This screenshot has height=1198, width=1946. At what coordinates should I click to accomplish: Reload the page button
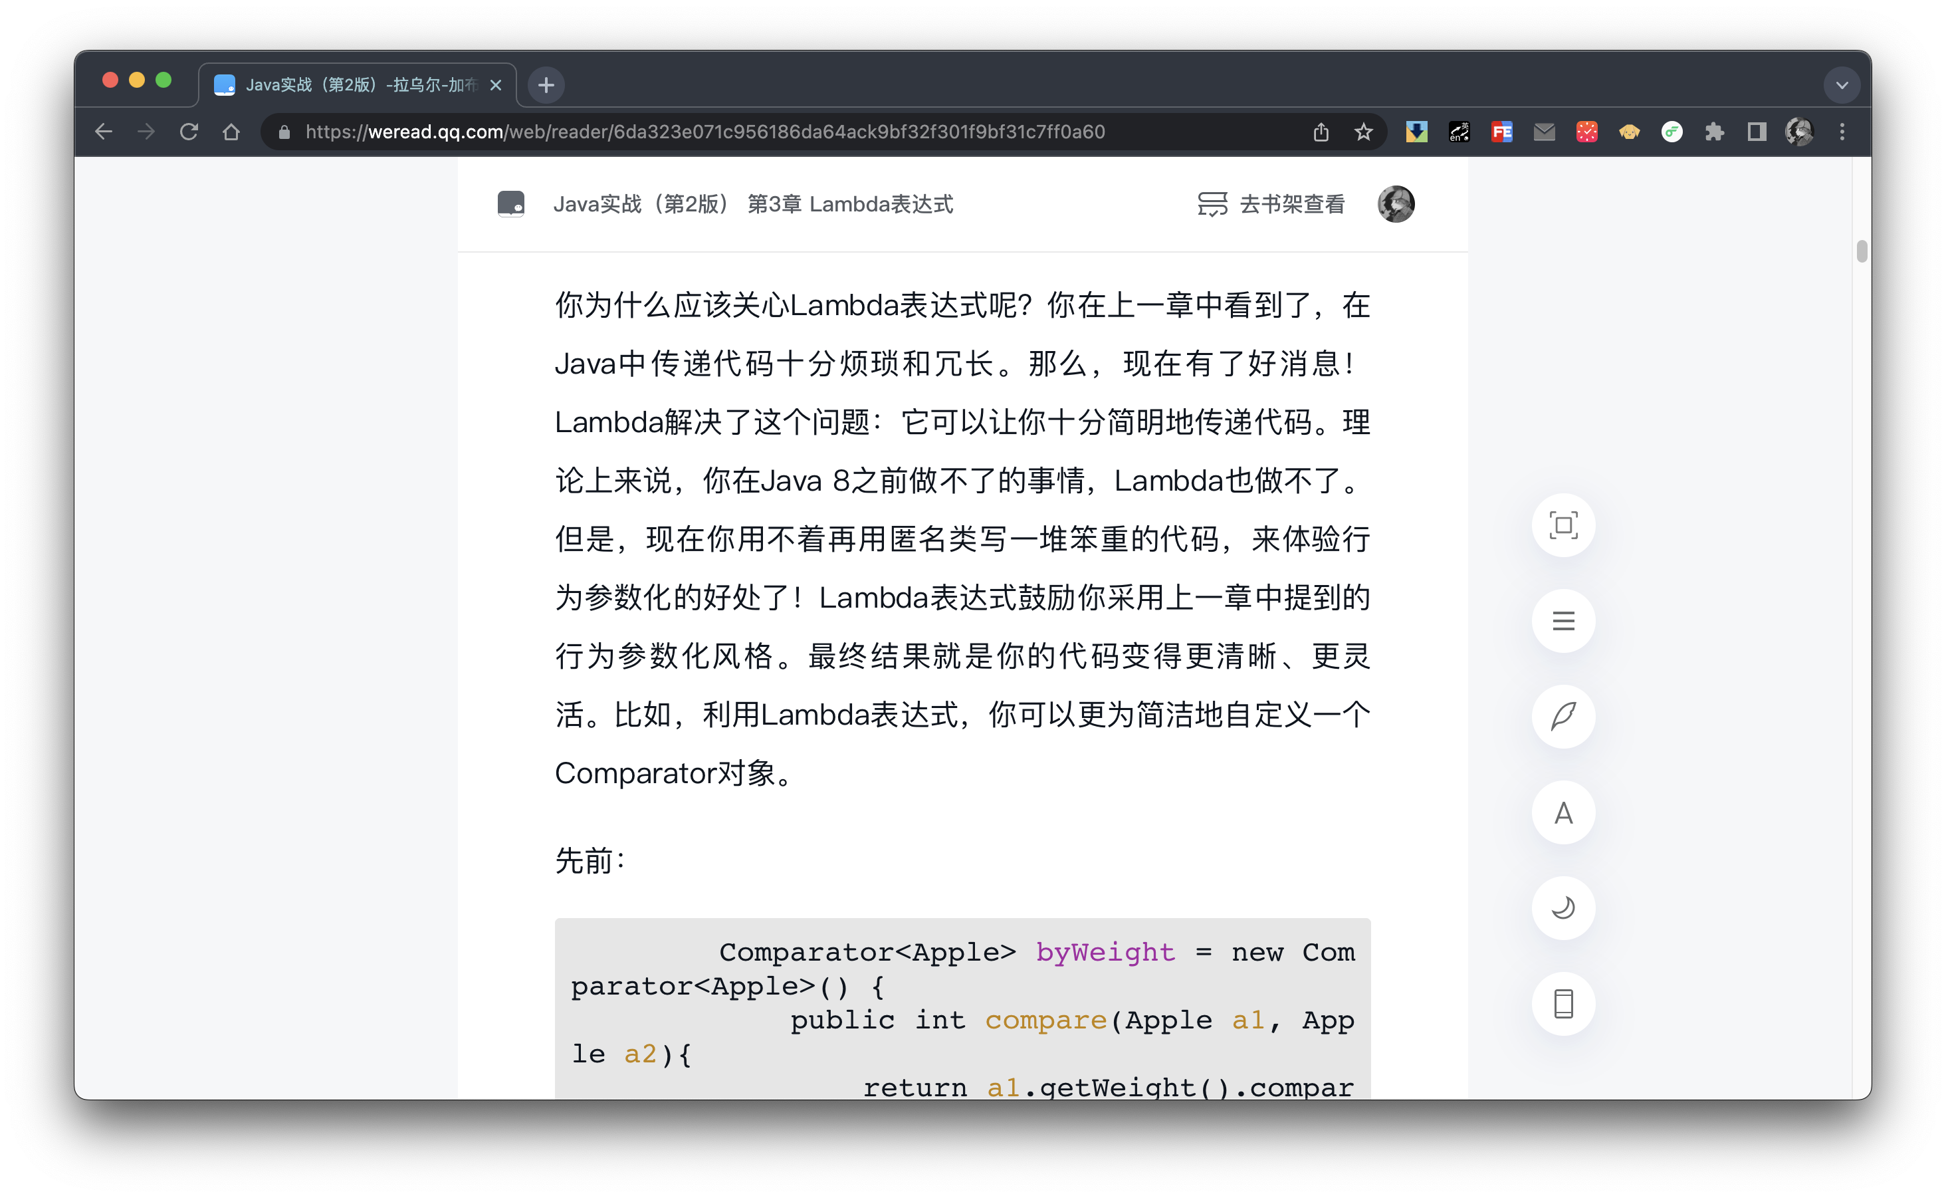(189, 132)
